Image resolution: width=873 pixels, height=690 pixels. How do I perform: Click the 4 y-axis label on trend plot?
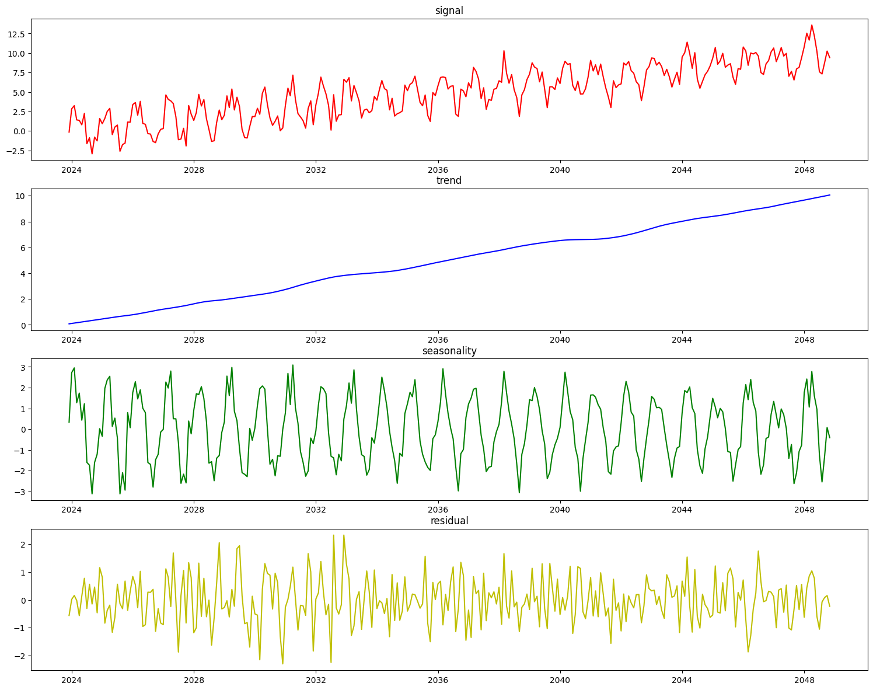tap(22, 274)
